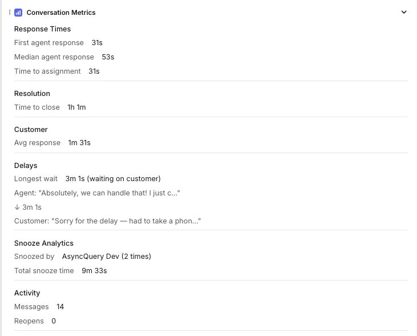Select the Resolution section heading
This screenshot has width=417, height=336.
[32, 93]
